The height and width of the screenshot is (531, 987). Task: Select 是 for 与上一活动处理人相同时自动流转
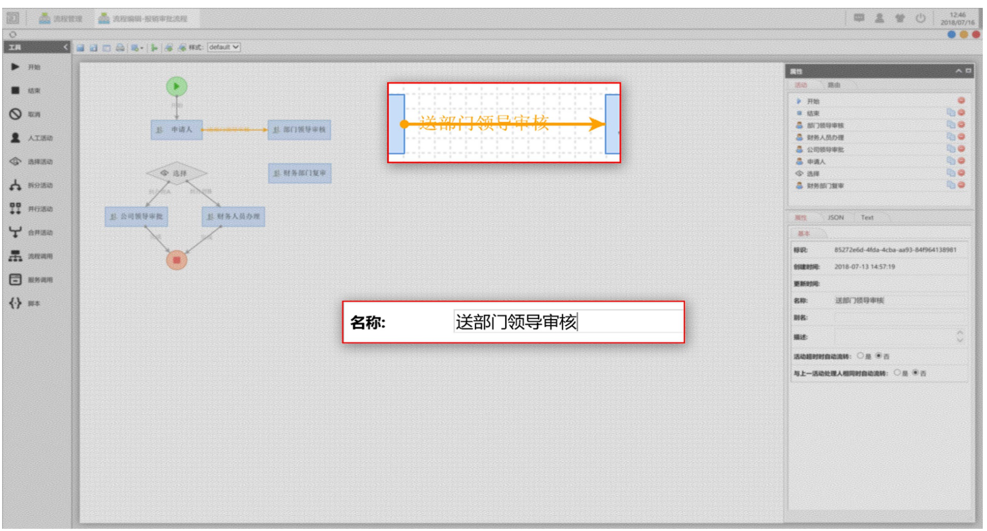[897, 373]
